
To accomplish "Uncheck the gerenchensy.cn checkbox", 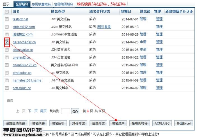I will tap(7, 42).
